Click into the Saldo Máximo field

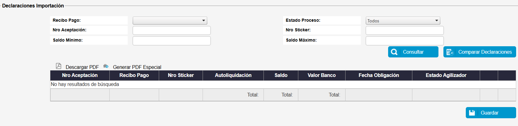click(x=404, y=41)
